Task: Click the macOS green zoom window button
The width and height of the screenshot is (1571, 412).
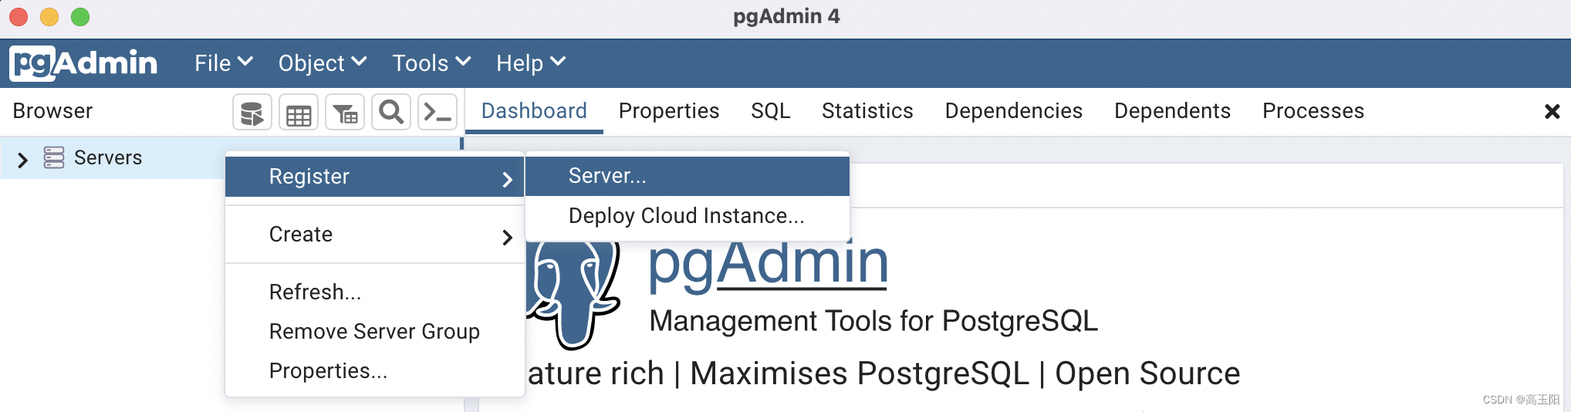Action: pos(80,16)
